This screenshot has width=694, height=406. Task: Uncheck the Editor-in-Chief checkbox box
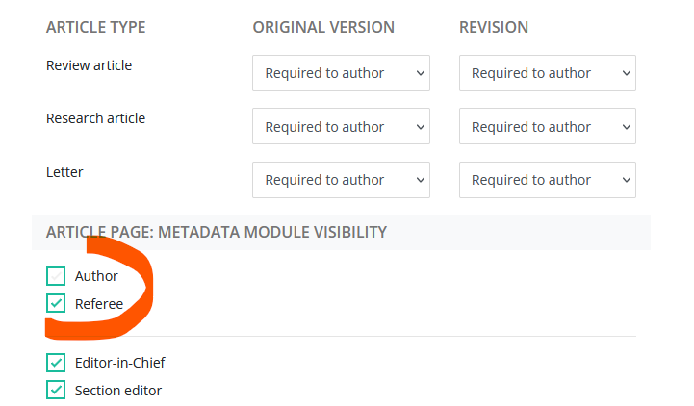56,363
